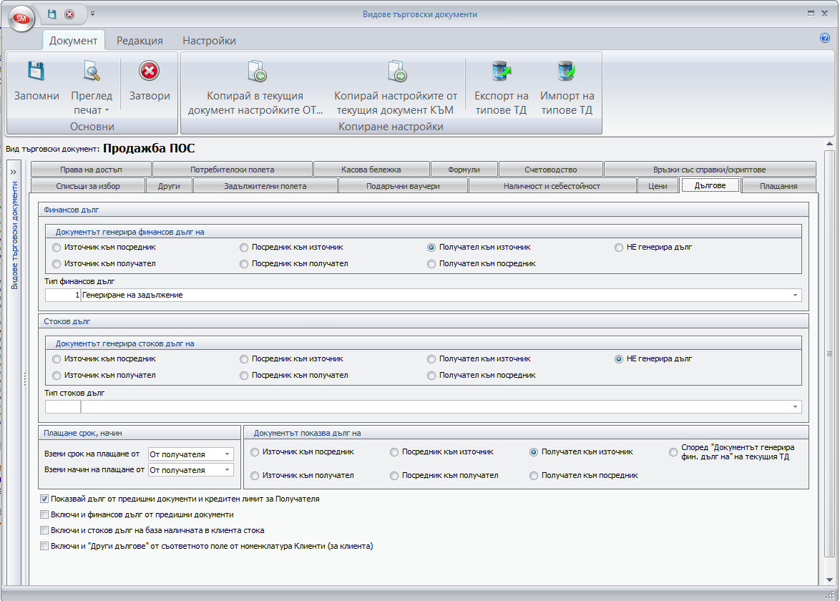Open the Тип стоков дълг dropdown arrow
Viewport: 840px width, 601px height.
click(x=795, y=407)
